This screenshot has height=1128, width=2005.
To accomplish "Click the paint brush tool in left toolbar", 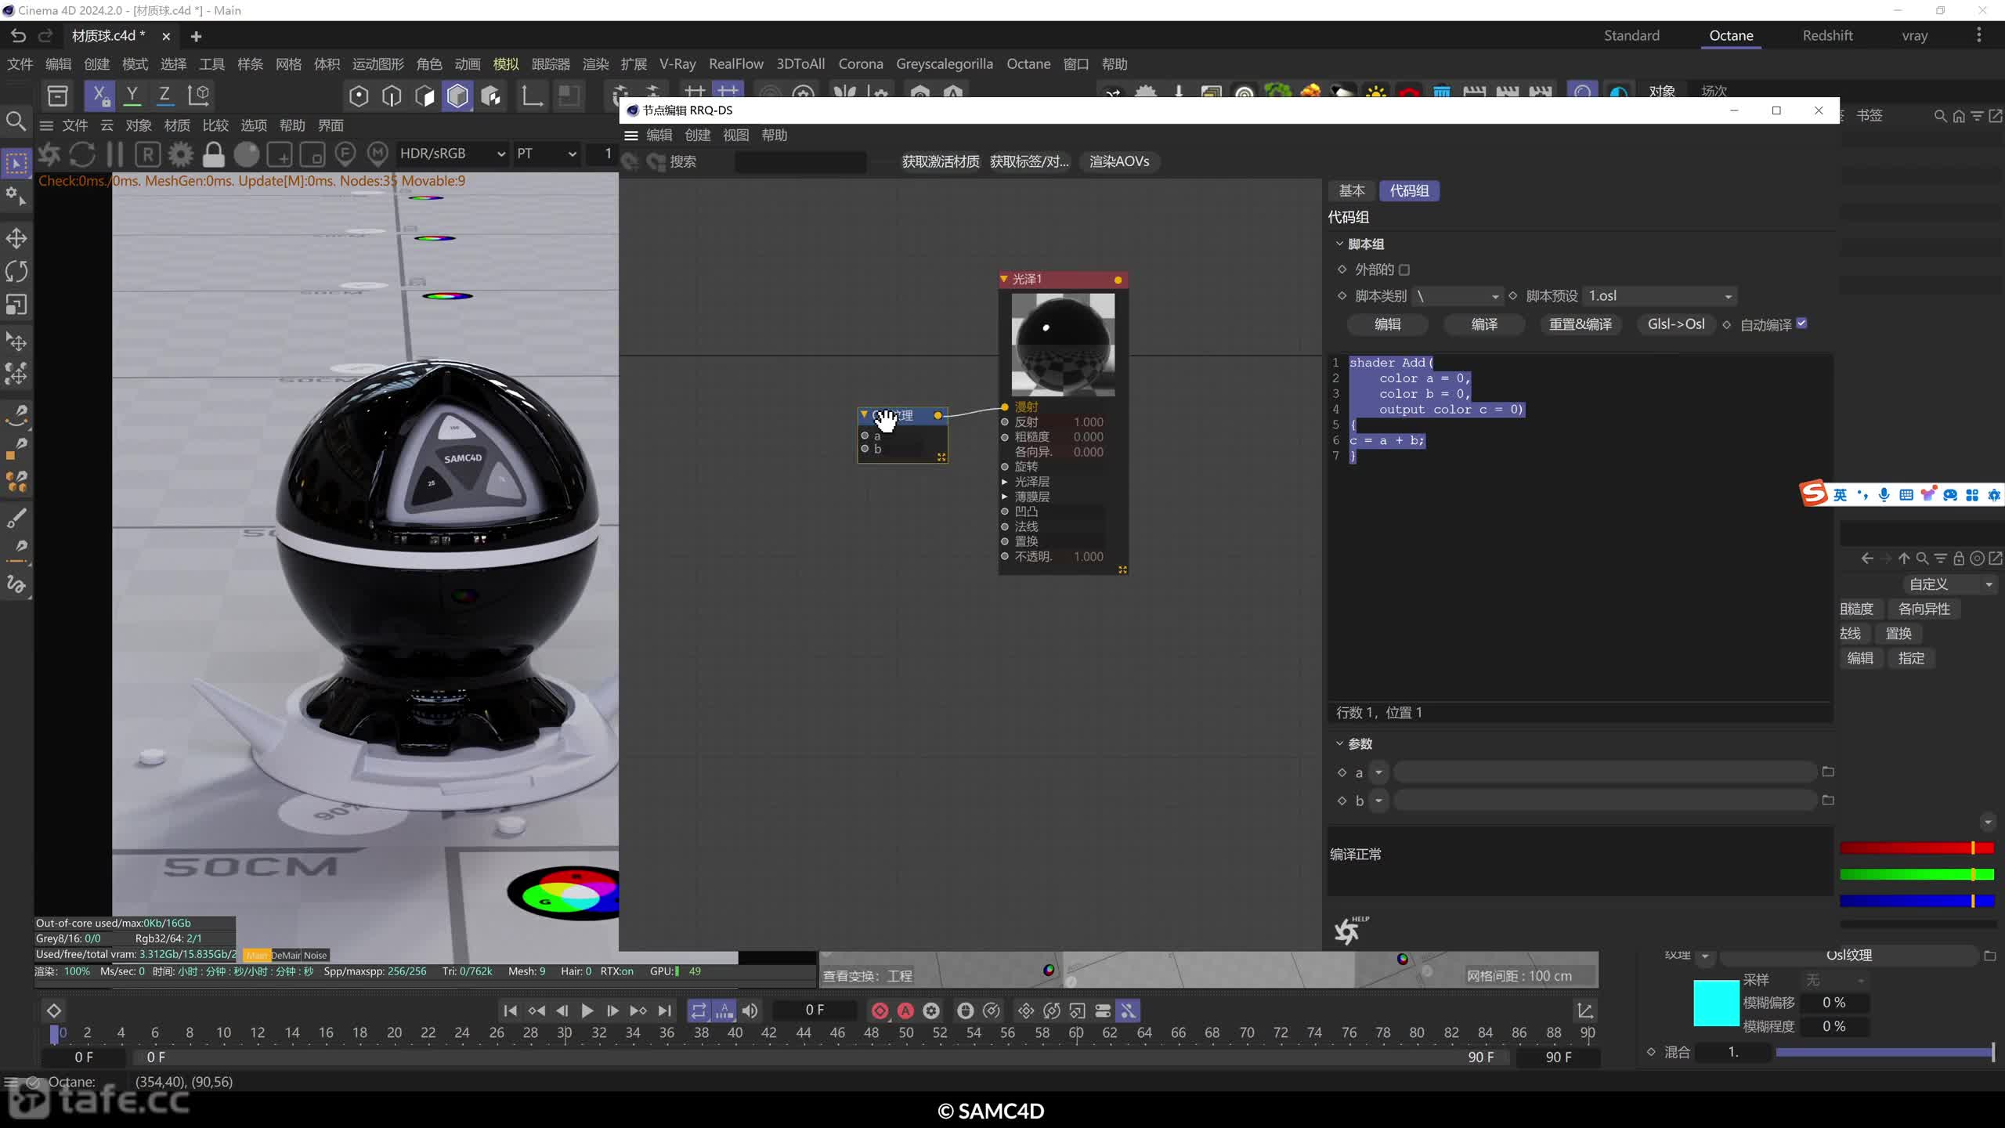I will (x=16, y=517).
